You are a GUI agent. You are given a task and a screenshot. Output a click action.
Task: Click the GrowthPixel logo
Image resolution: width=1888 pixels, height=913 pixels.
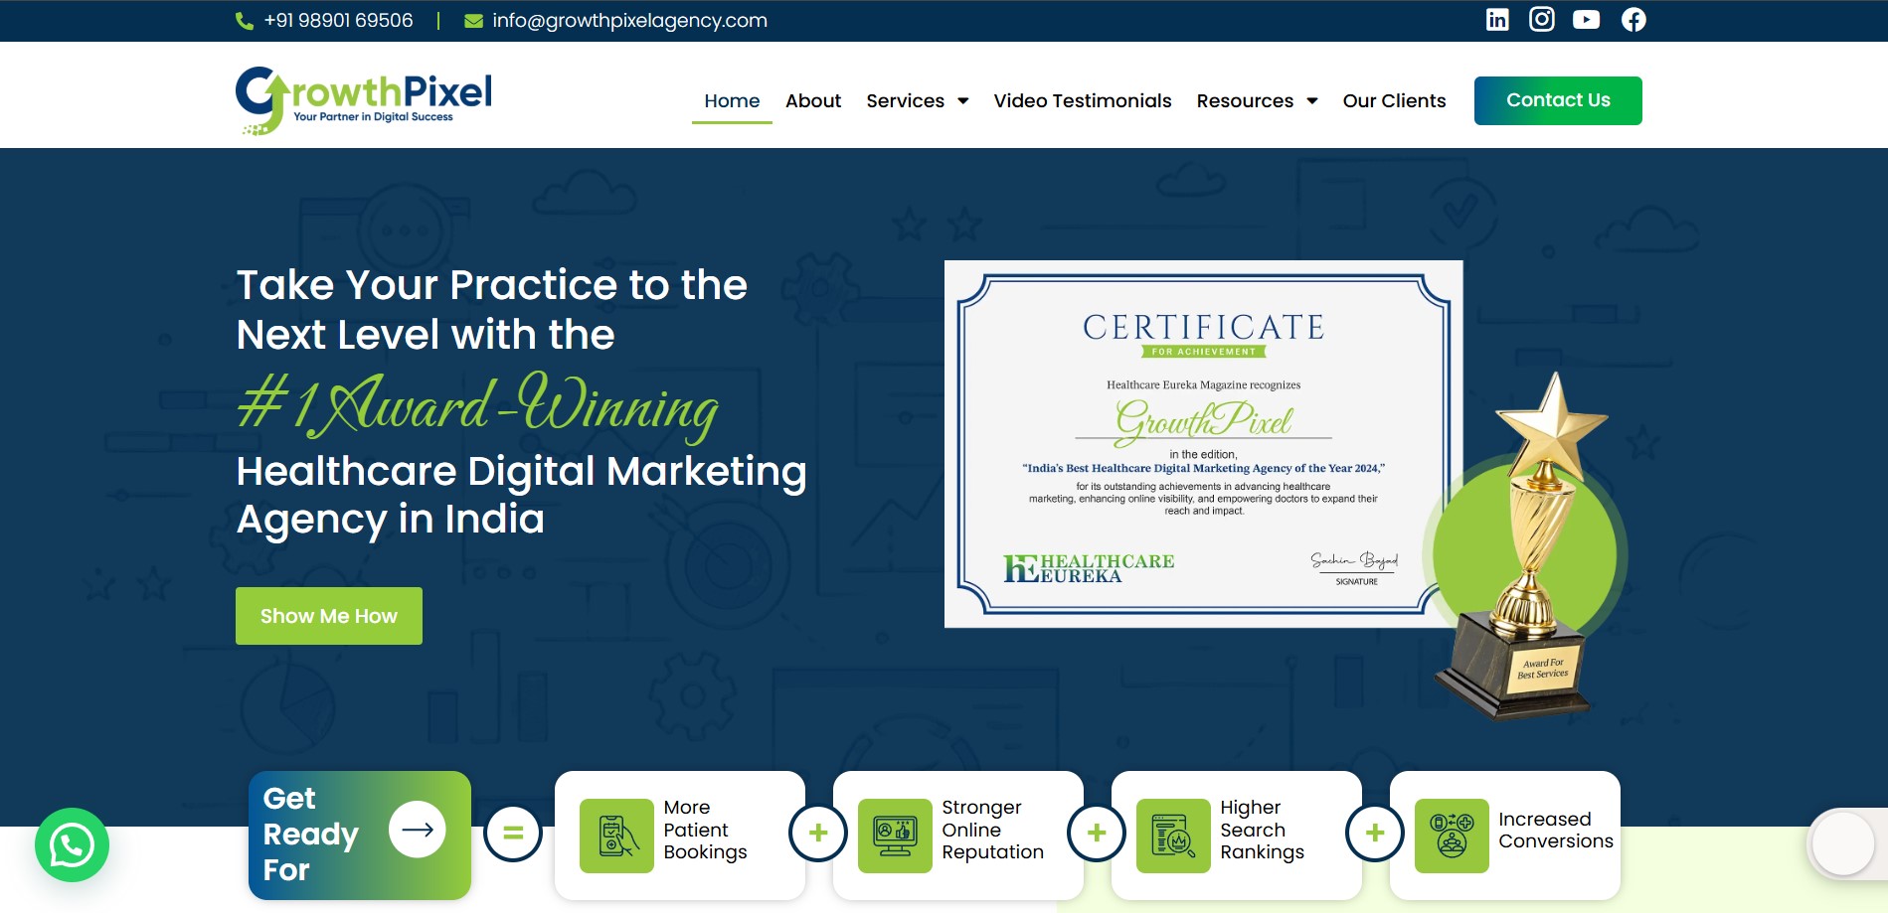pos(364,100)
